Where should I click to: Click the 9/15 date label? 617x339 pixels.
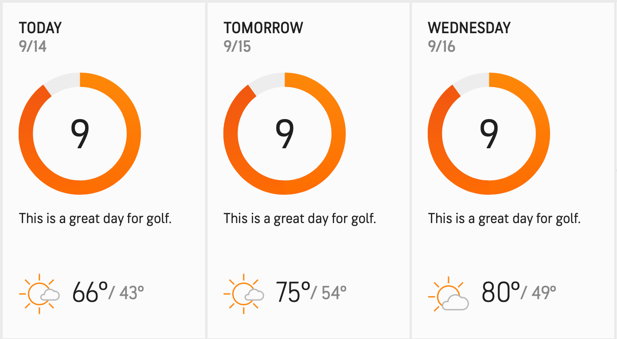click(237, 46)
